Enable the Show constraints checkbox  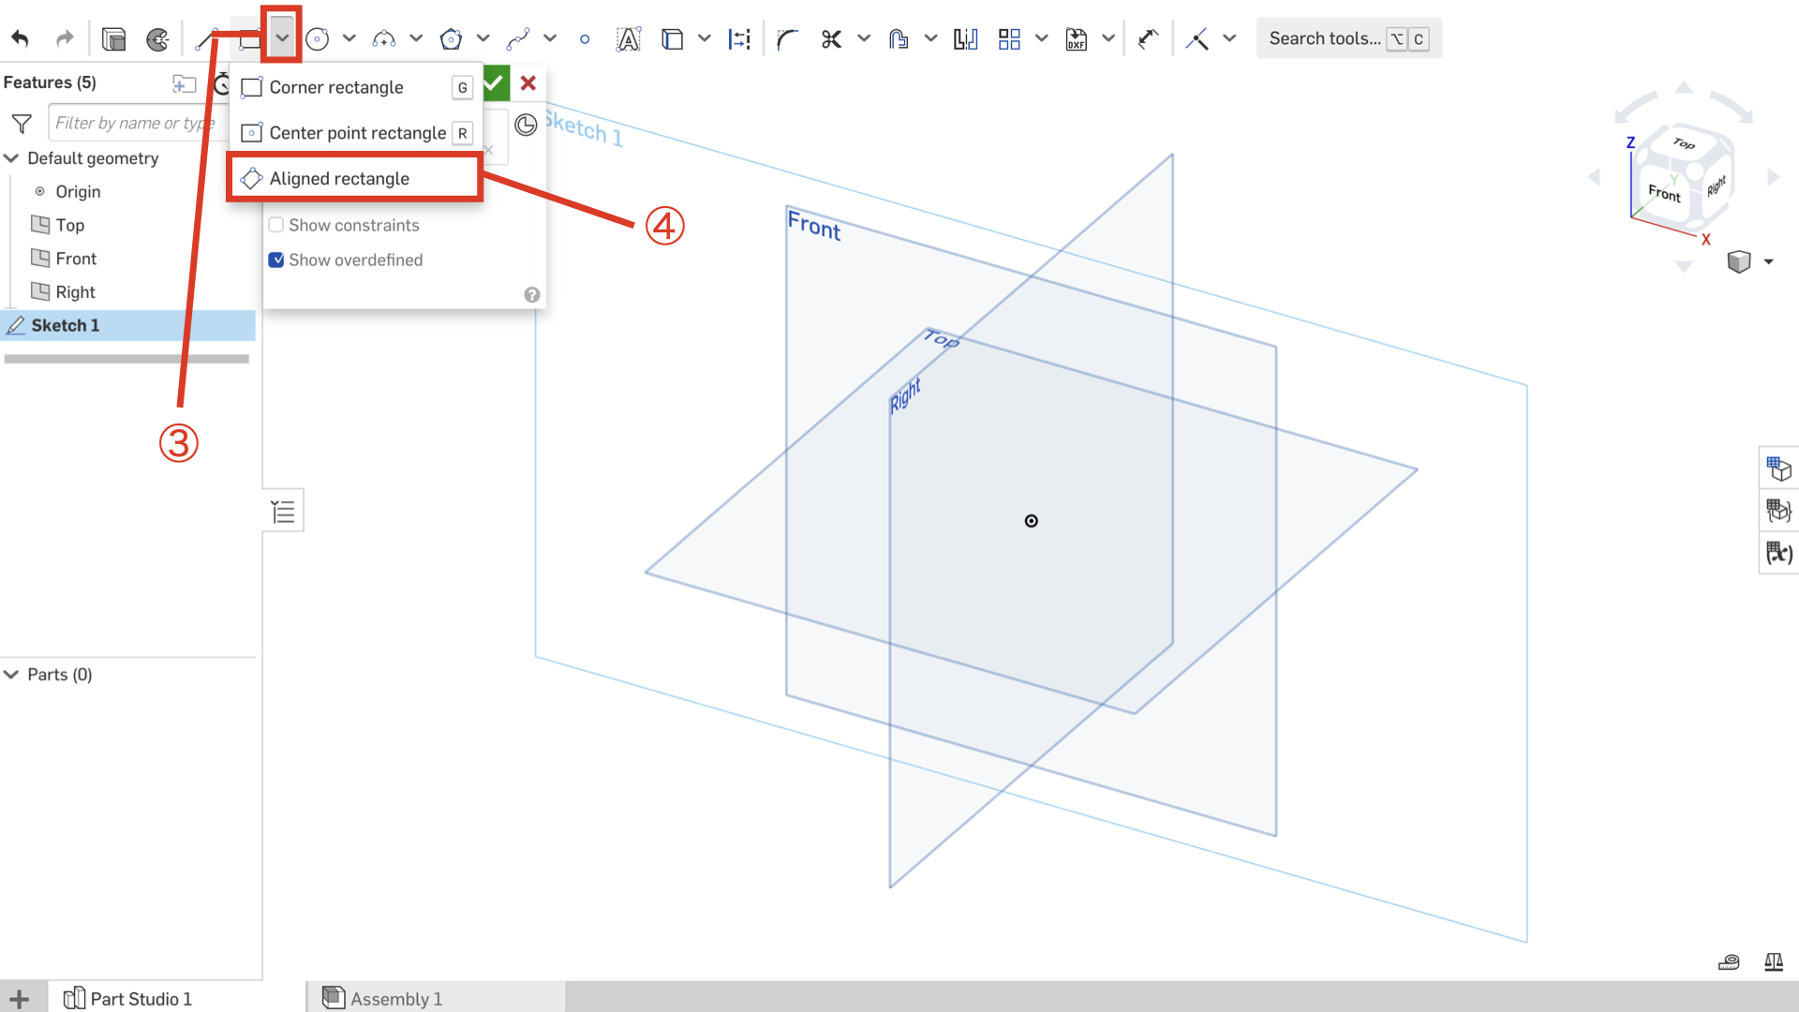(x=276, y=225)
